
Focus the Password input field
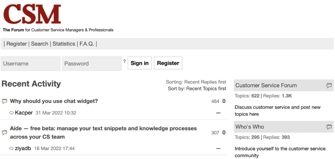click(x=92, y=63)
